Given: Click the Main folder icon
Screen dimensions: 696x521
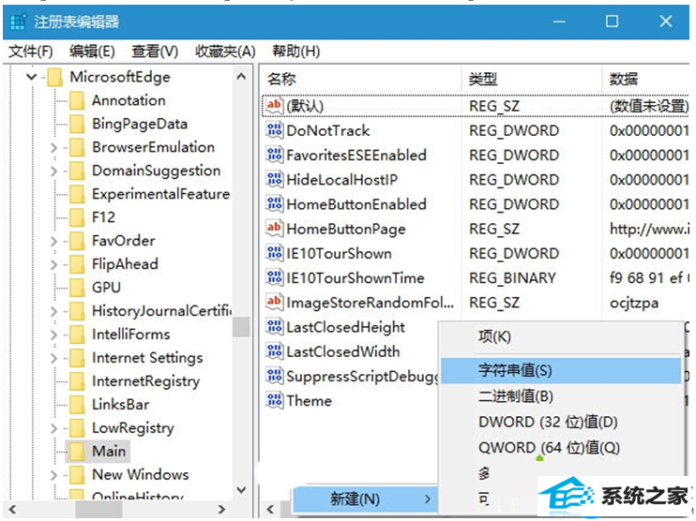Looking at the screenshot, I should (x=77, y=452).
